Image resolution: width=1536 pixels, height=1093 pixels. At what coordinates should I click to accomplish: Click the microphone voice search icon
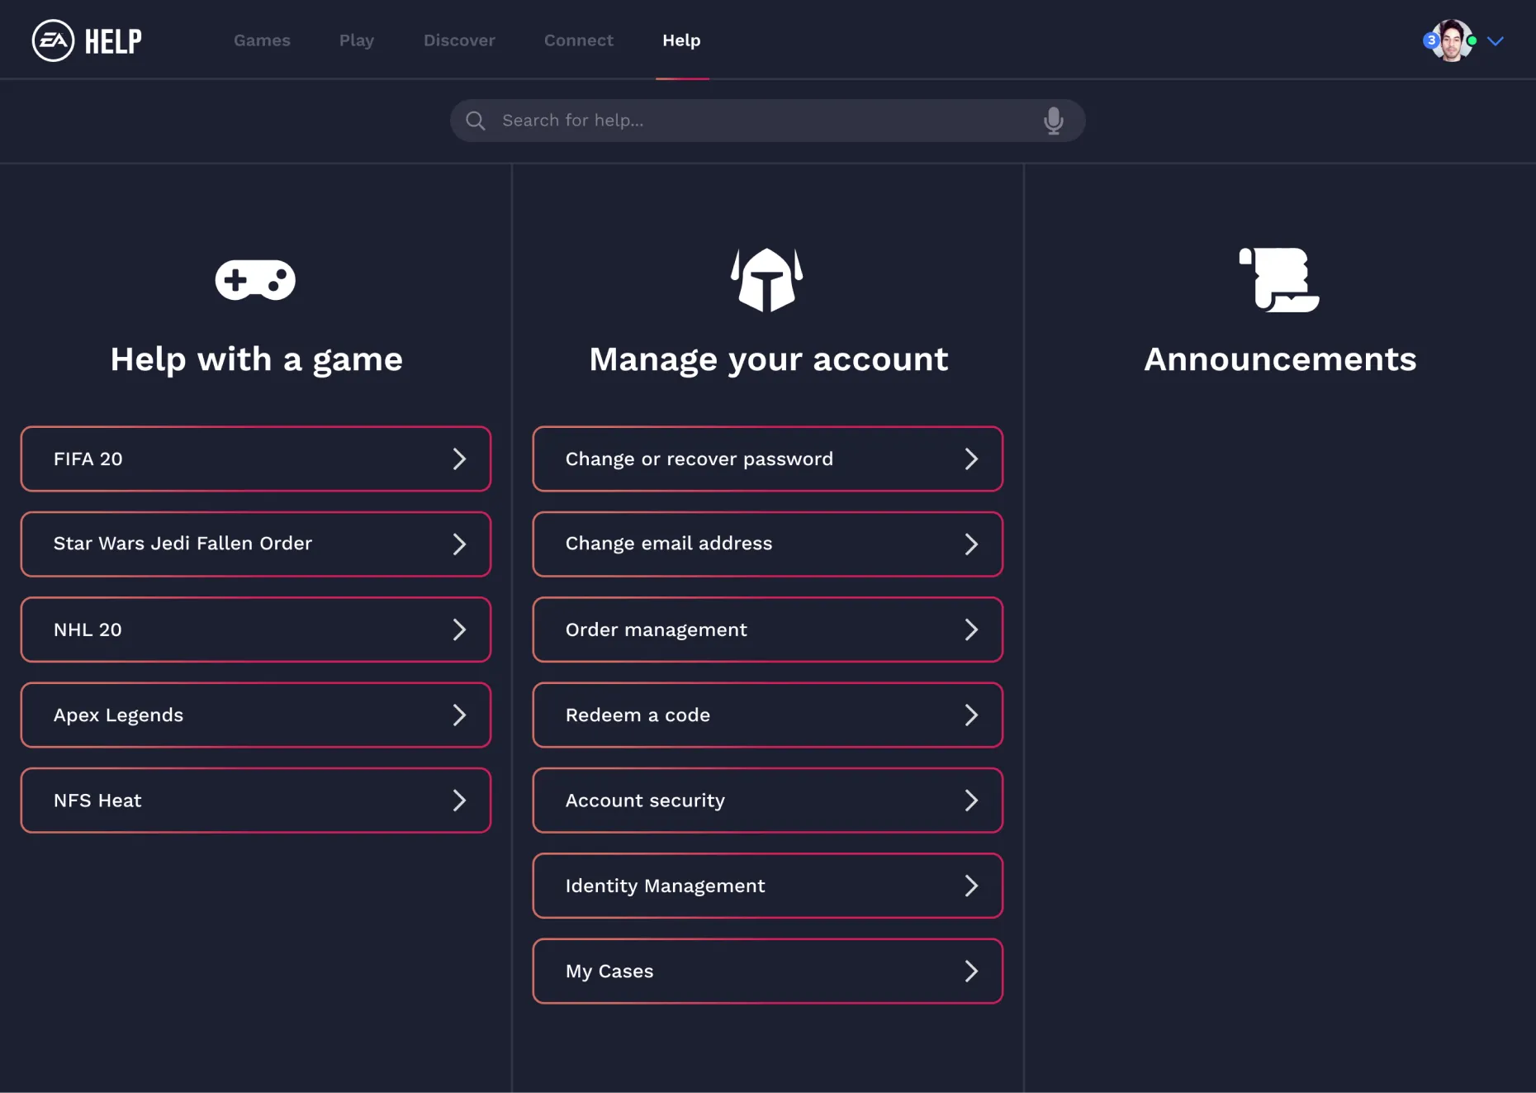1053,121
